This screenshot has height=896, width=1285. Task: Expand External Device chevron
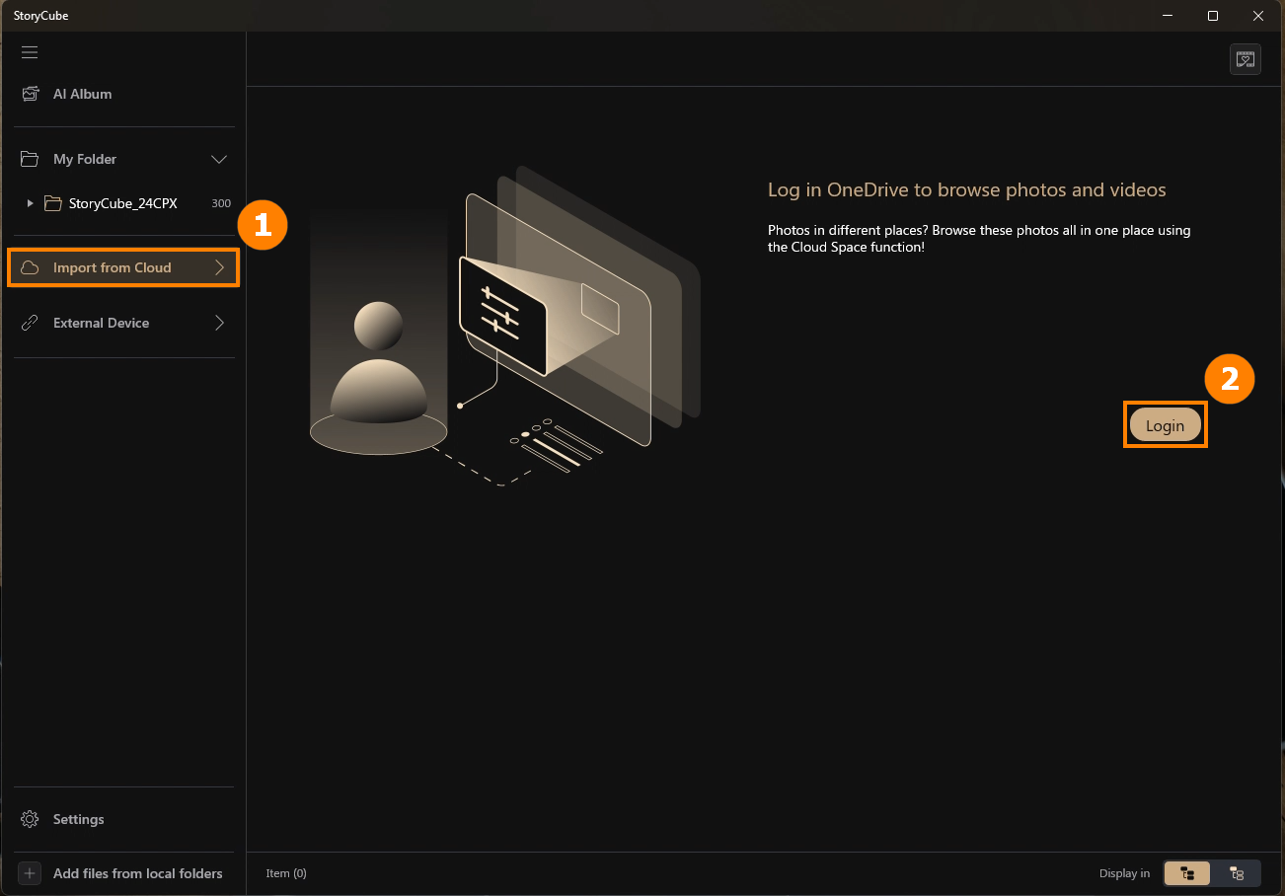[220, 323]
